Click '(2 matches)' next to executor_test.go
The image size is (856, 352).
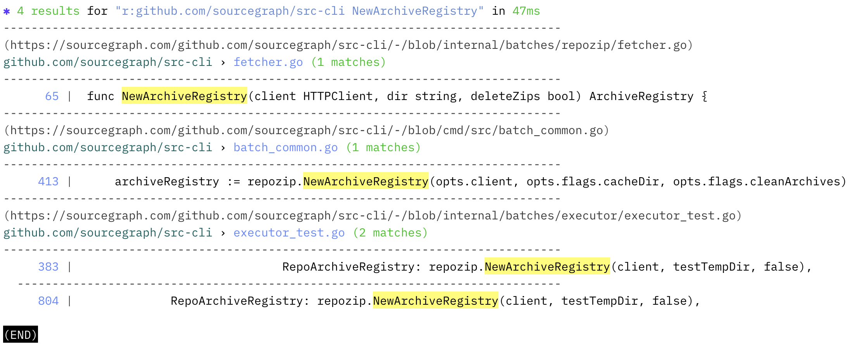tap(390, 233)
